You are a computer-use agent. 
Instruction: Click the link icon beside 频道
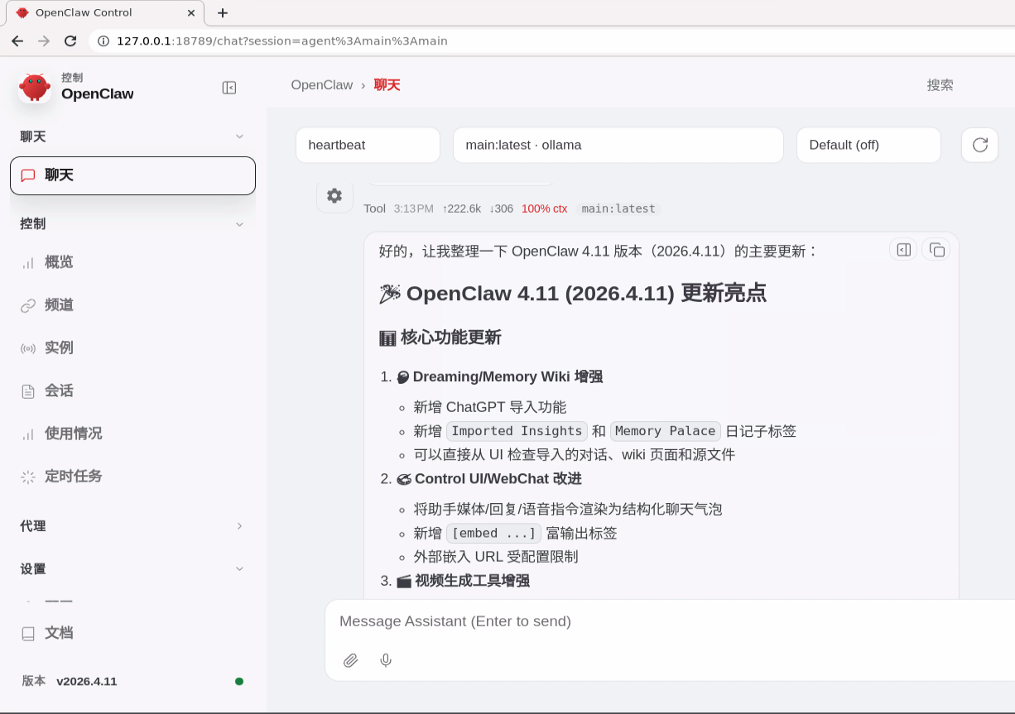click(28, 305)
